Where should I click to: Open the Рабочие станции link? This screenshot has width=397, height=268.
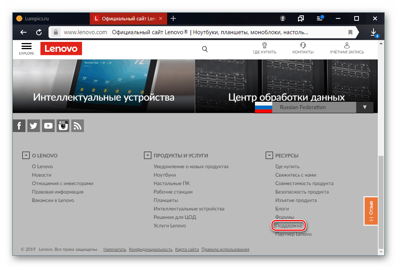coord(173,192)
